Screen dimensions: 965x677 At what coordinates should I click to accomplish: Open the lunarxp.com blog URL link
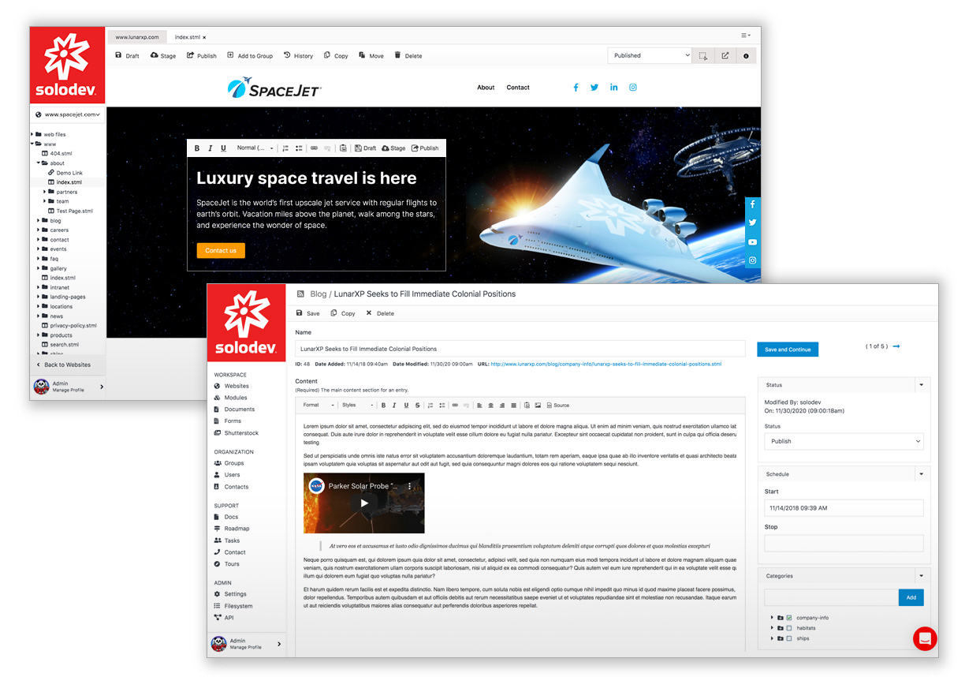[605, 365]
